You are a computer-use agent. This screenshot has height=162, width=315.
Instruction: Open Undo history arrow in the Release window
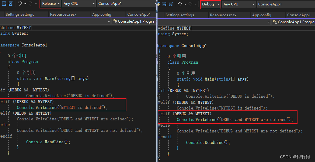25,4
